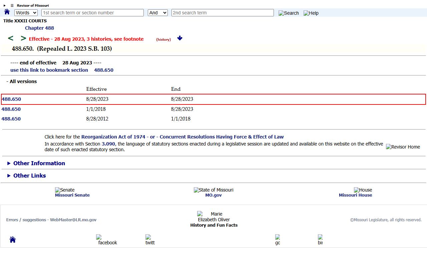Open the MO.gov link
The height and width of the screenshot is (267, 427).
tap(213, 195)
